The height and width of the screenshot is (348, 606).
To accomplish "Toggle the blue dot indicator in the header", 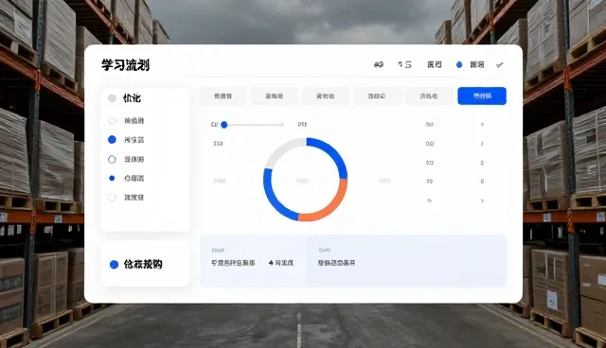I will [x=459, y=65].
